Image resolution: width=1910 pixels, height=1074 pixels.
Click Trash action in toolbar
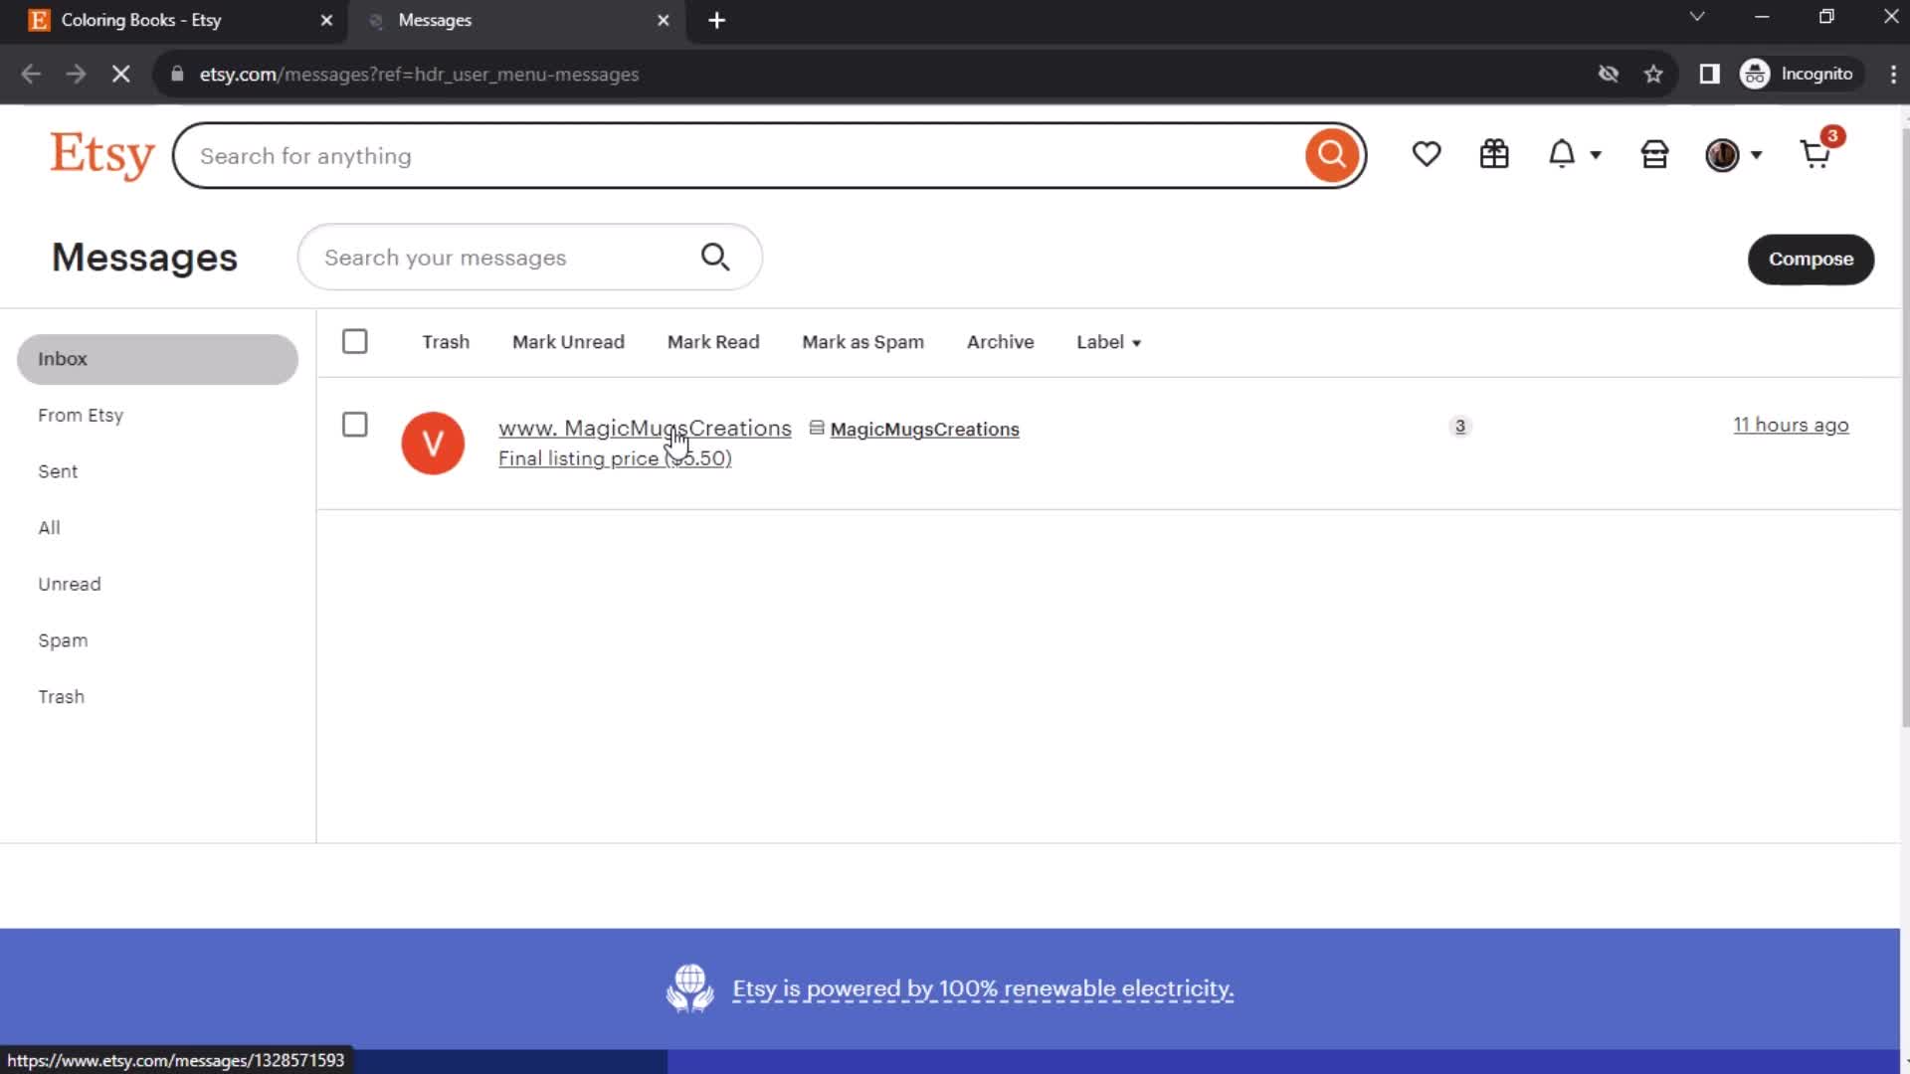coord(446,342)
